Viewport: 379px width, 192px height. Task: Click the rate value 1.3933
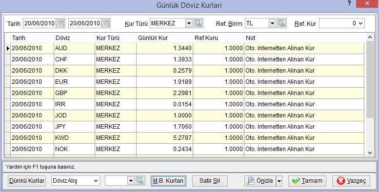point(182,59)
